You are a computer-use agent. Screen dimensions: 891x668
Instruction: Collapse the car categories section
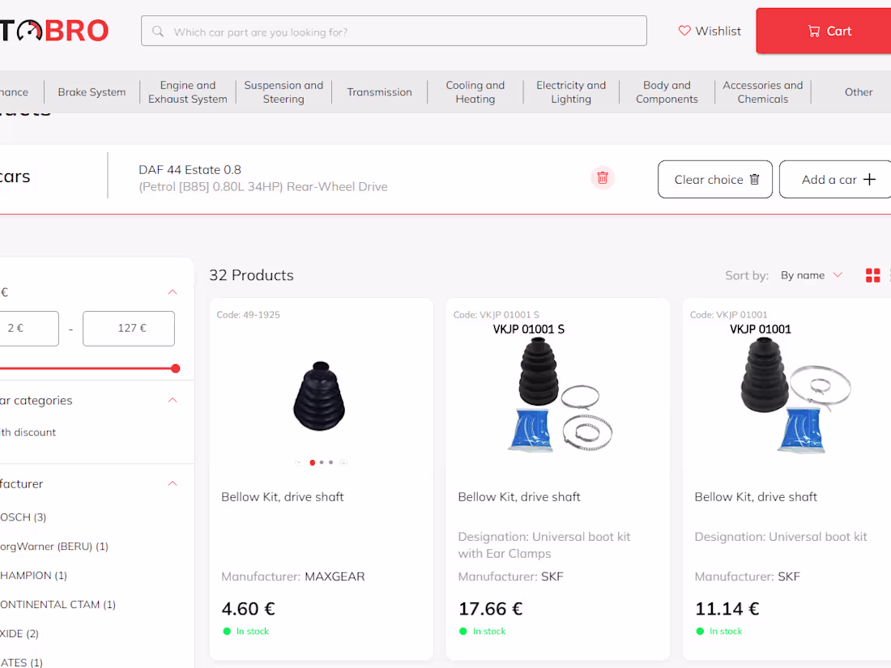pyautogui.click(x=172, y=399)
